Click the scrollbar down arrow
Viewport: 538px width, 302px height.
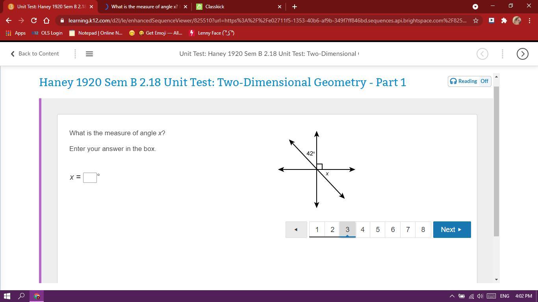(496, 280)
